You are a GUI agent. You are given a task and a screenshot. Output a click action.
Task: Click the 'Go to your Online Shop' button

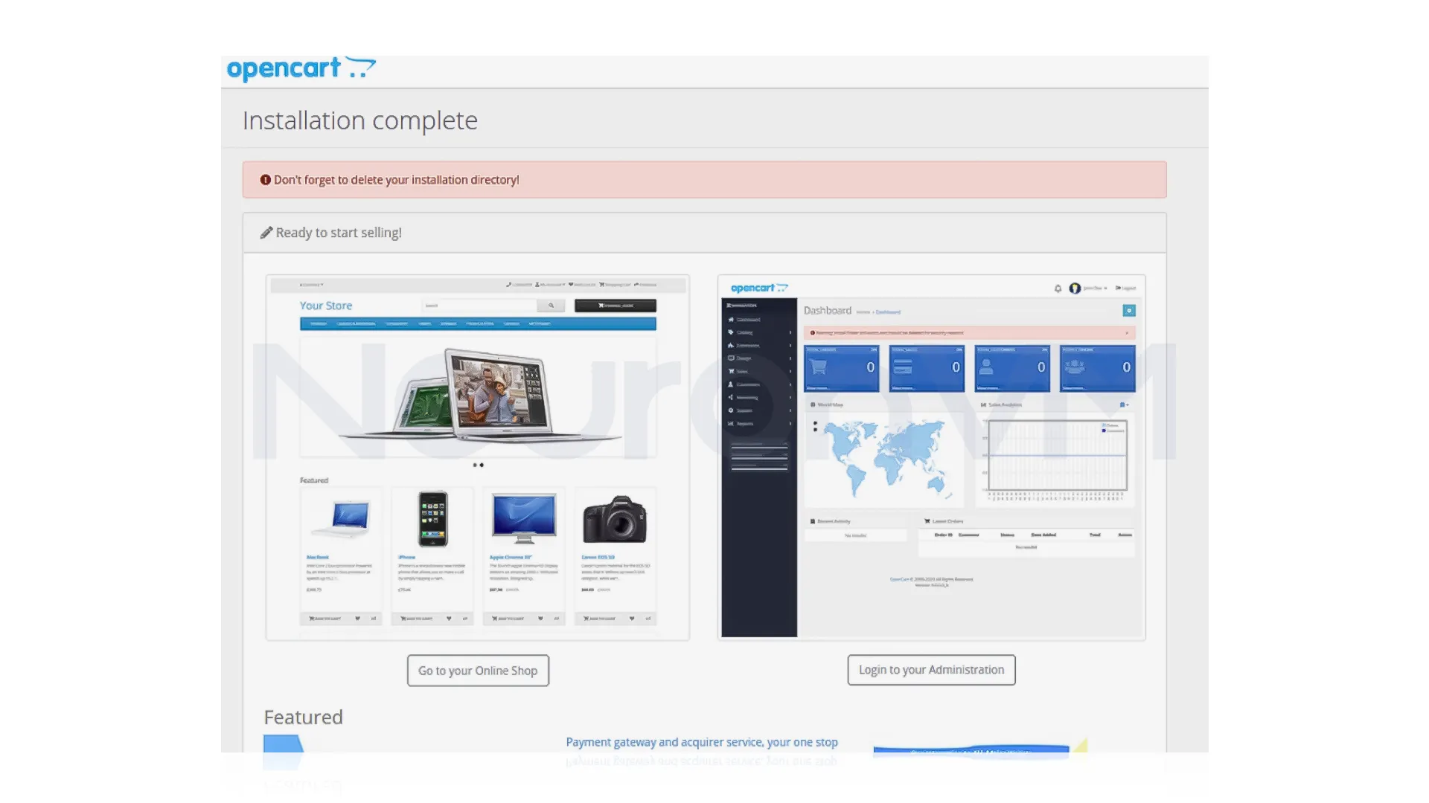478,671
